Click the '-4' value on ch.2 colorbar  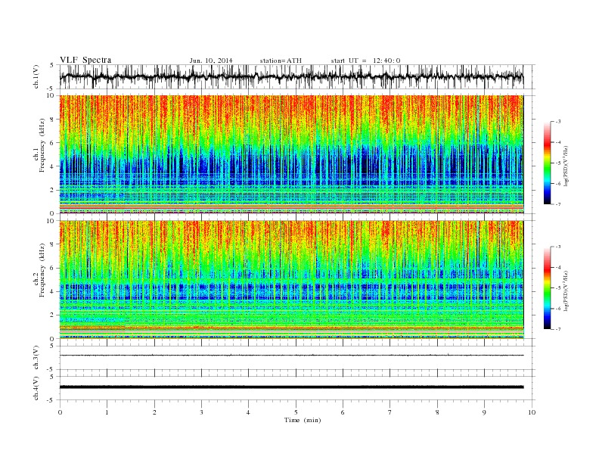pos(557,267)
